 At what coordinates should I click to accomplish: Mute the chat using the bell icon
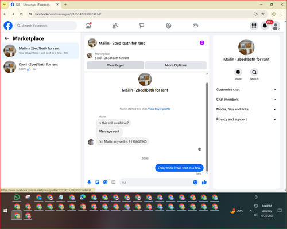238,72
